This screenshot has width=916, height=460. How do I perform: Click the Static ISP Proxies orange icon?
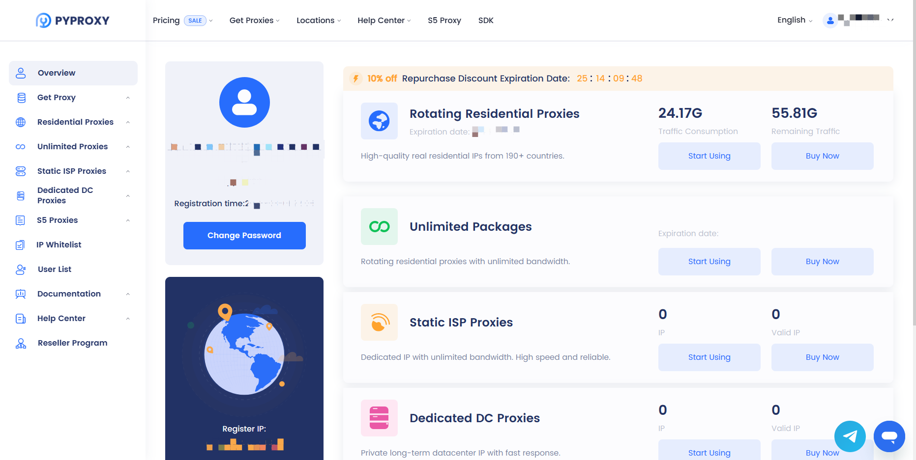coord(379,322)
